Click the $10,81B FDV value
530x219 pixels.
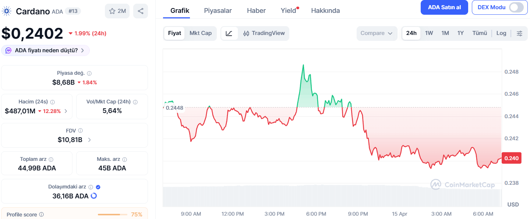70,139
